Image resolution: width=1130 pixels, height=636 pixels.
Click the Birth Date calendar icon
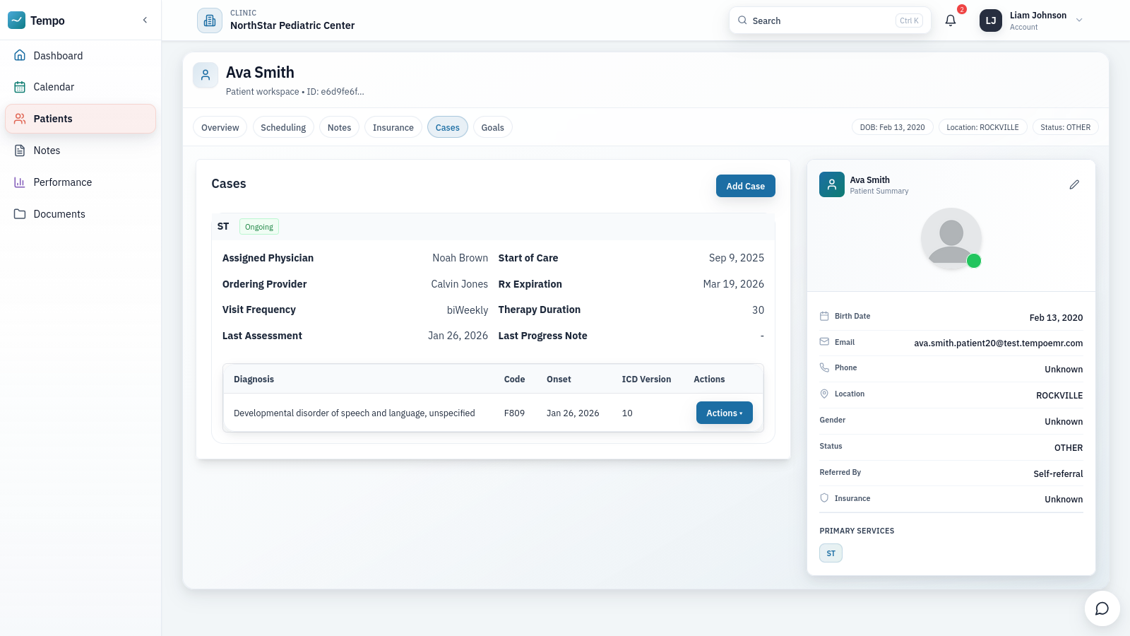tap(824, 316)
